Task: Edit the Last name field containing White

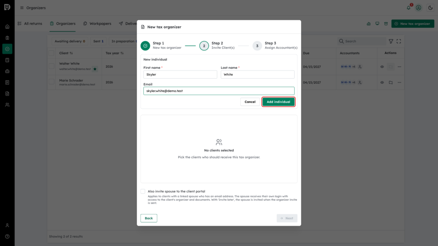Action: pyautogui.click(x=257, y=74)
